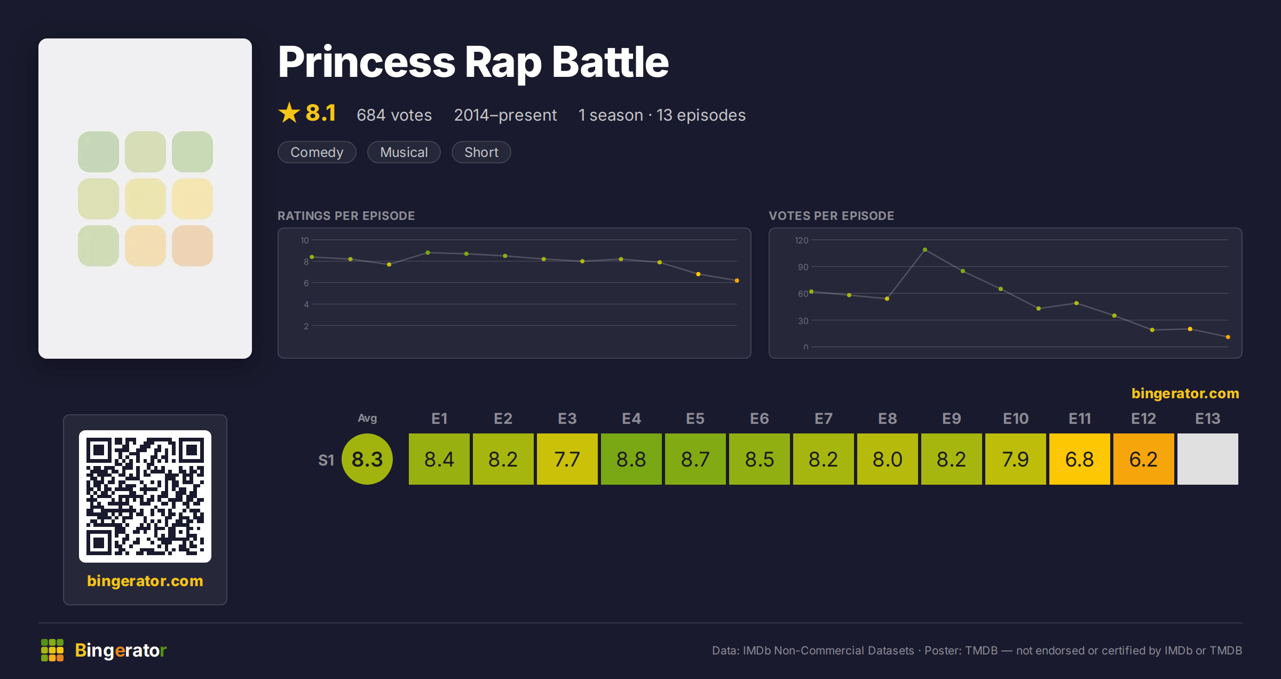Click the empty E13 episode cell
The height and width of the screenshot is (679, 1281).
pos(1208,459)
